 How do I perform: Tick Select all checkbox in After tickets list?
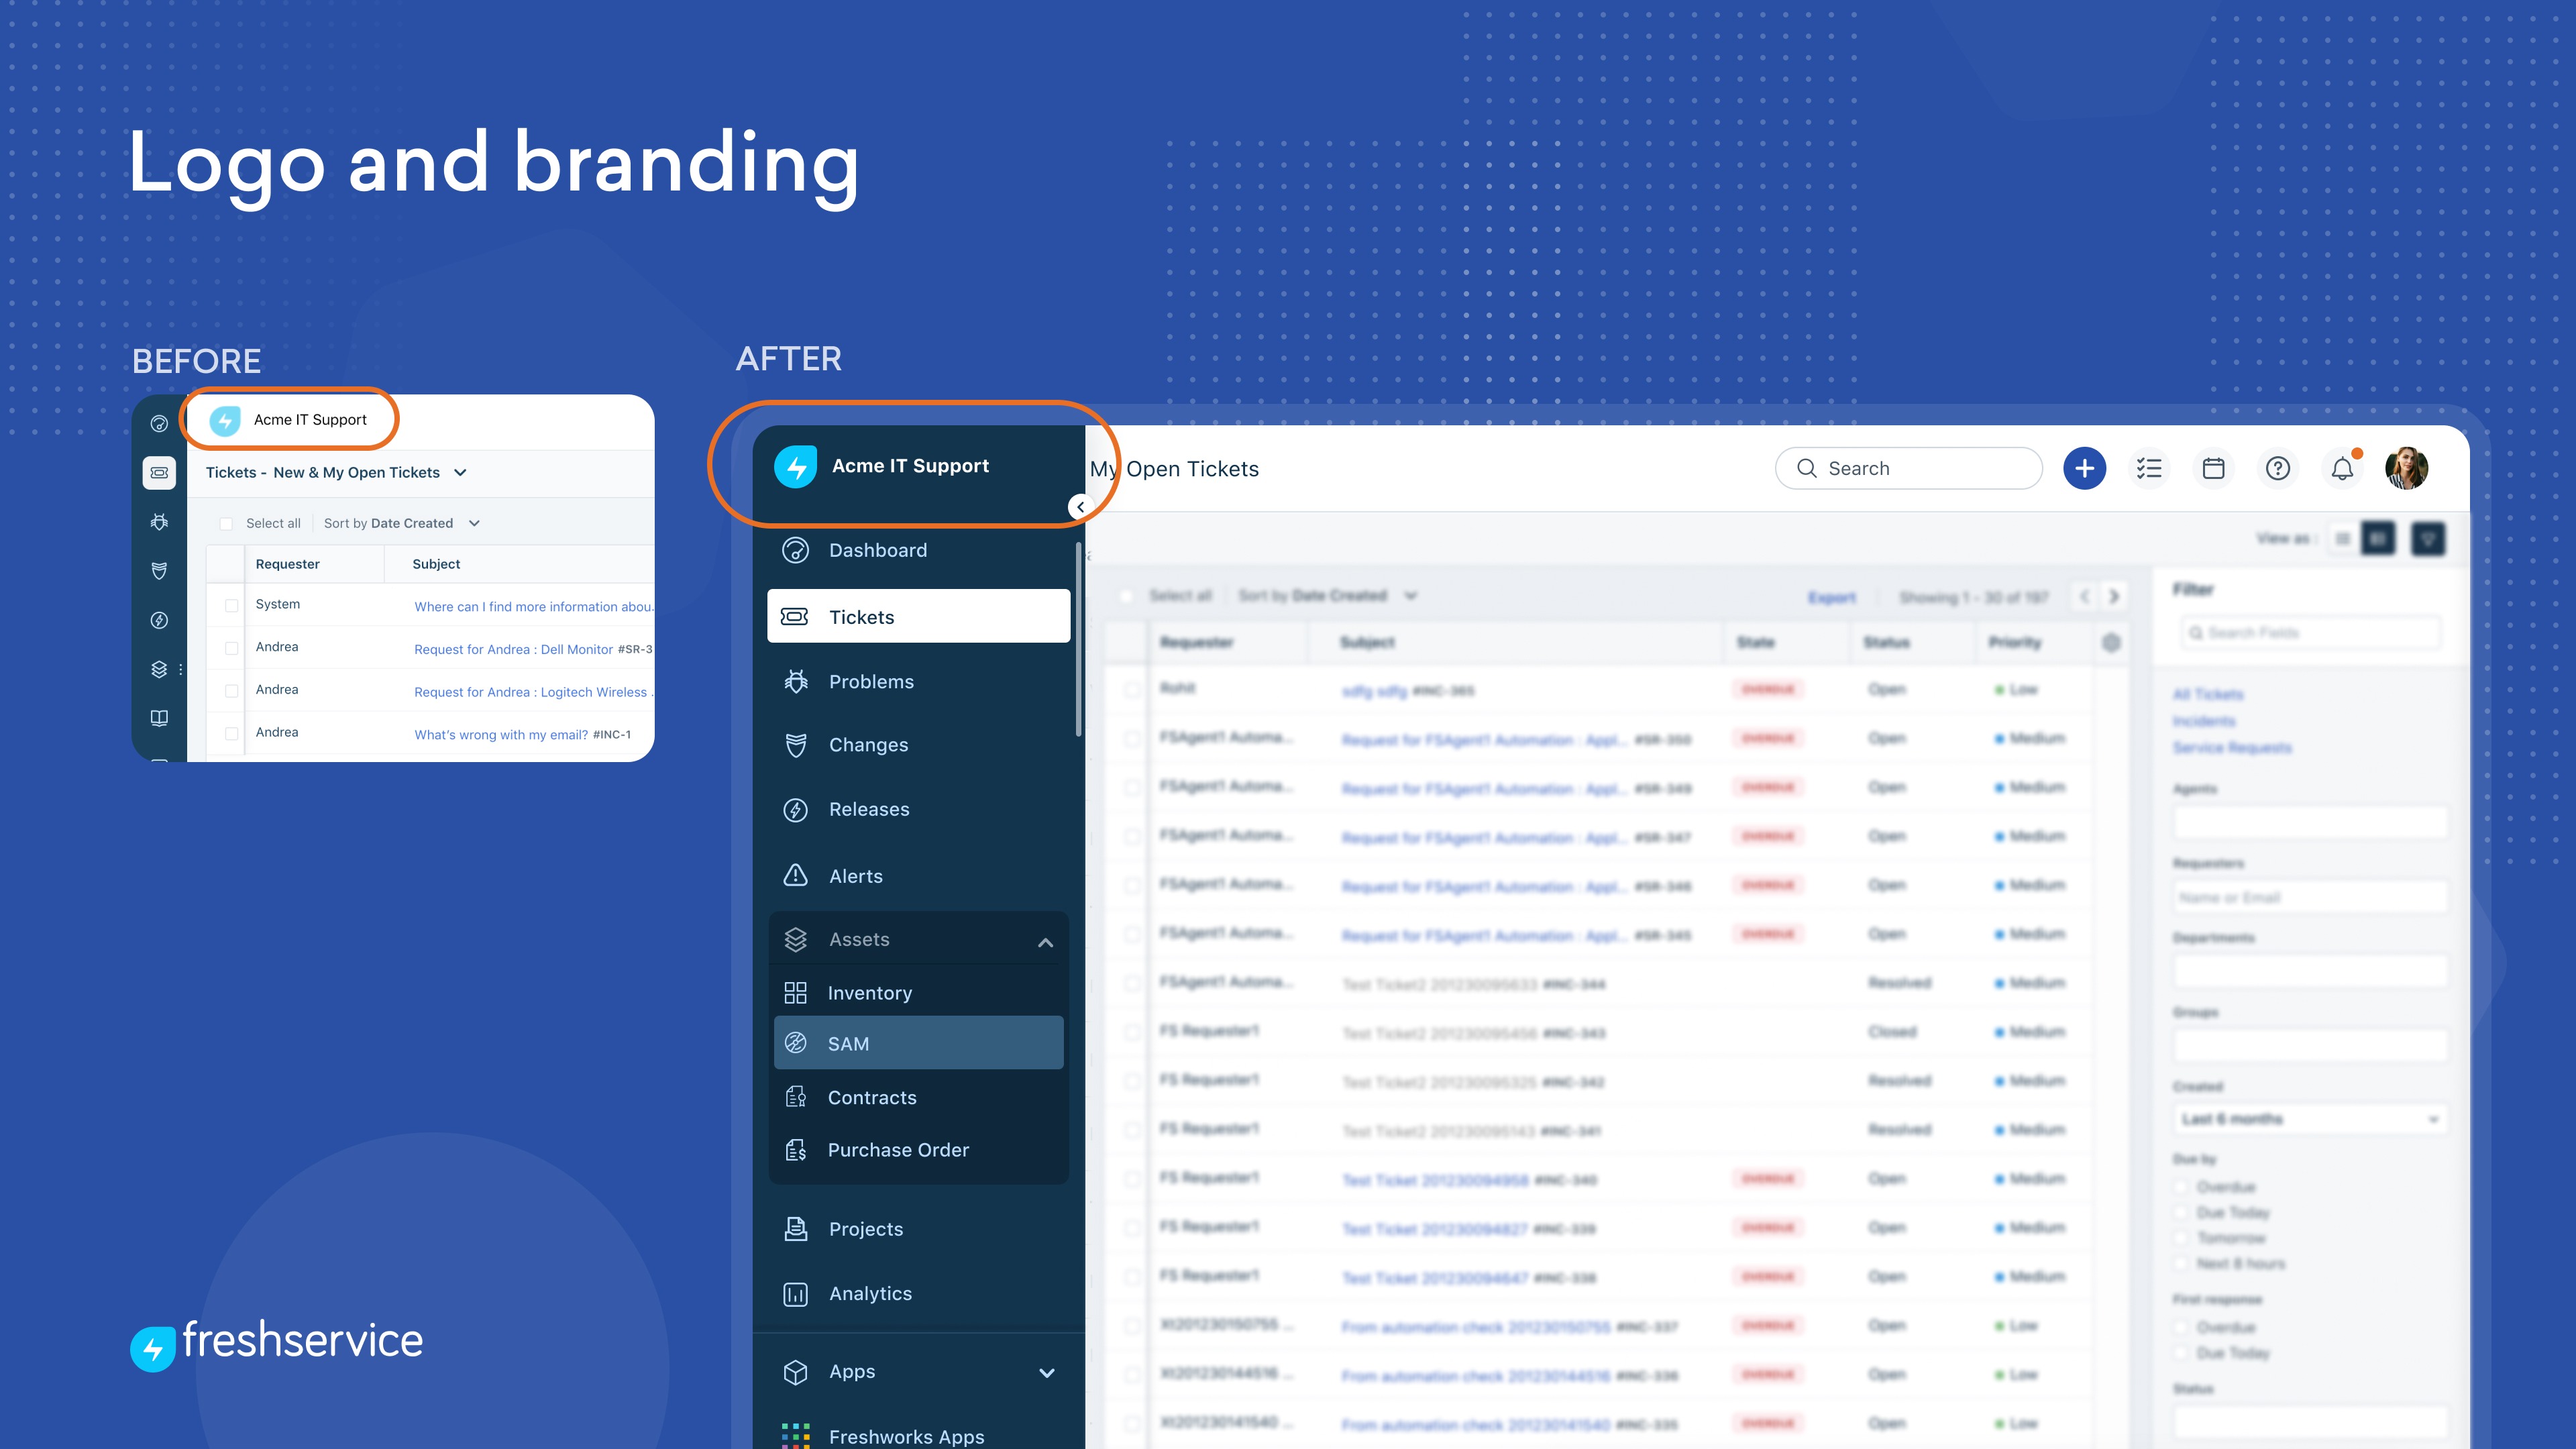1126,596
